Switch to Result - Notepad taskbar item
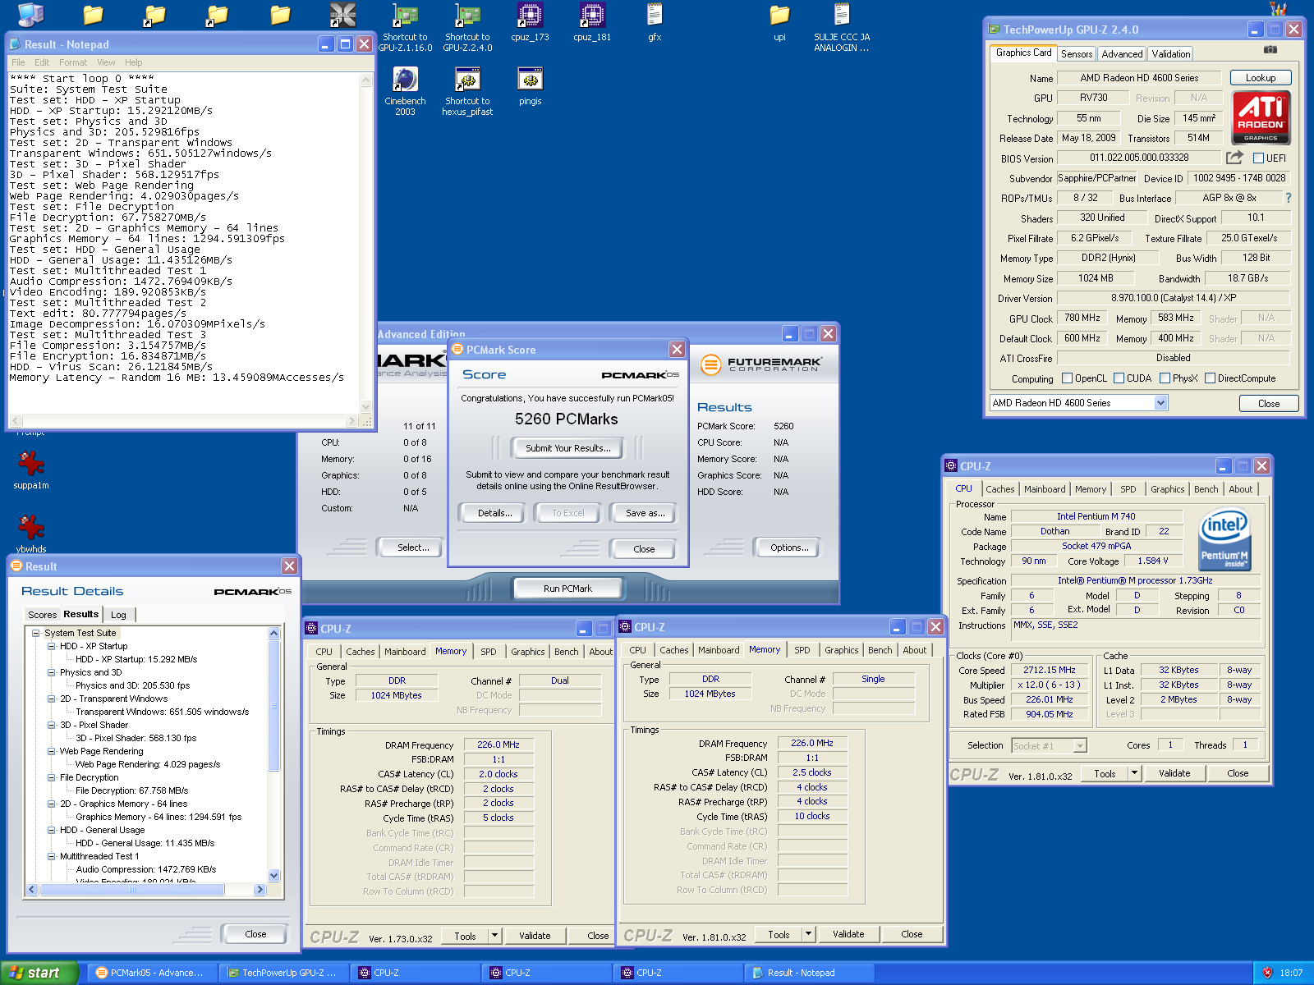 point(809,973)
